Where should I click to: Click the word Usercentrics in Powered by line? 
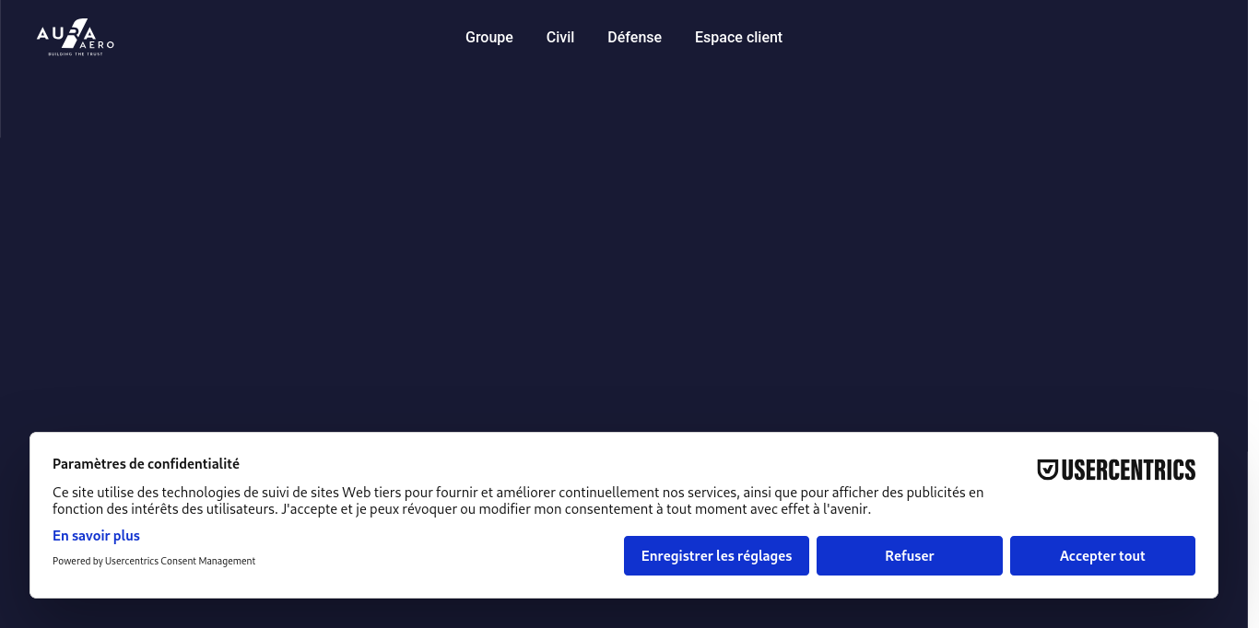click(x=132, y=561)
